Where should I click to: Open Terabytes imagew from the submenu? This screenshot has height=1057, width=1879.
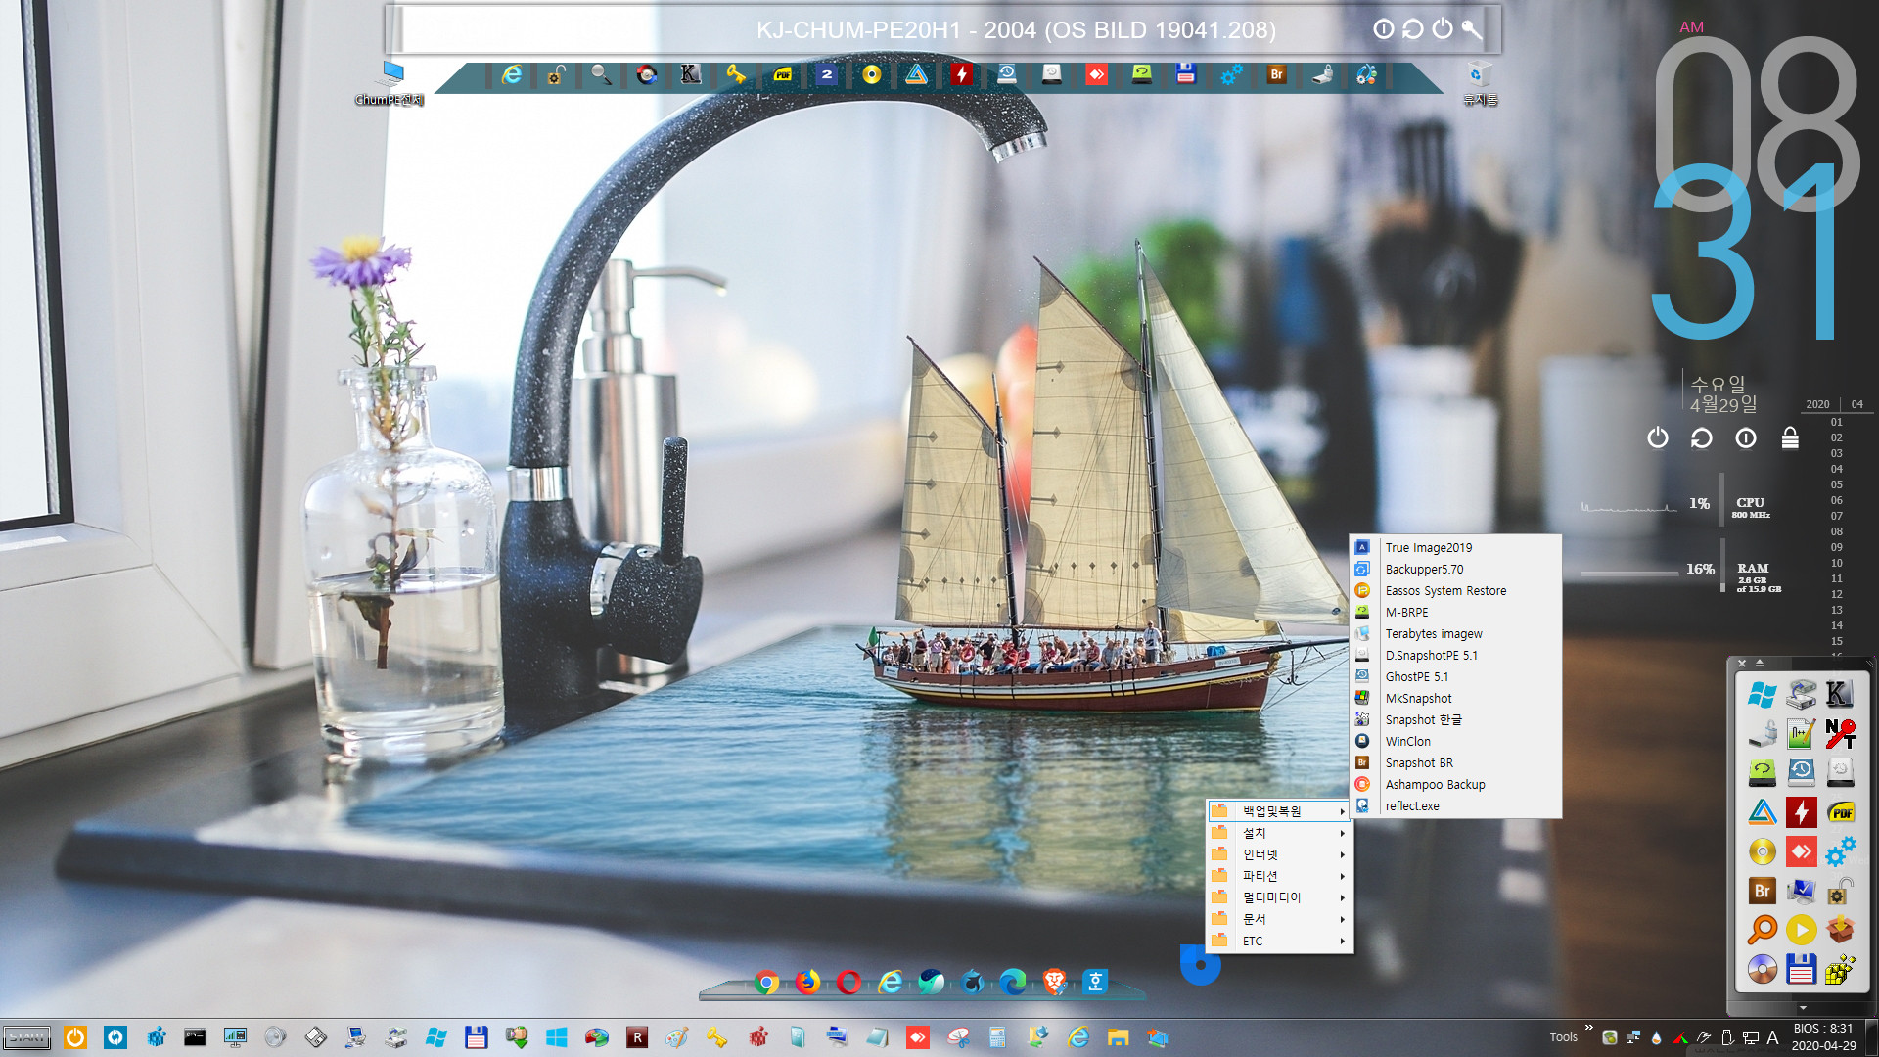(x=1455, y=634)
